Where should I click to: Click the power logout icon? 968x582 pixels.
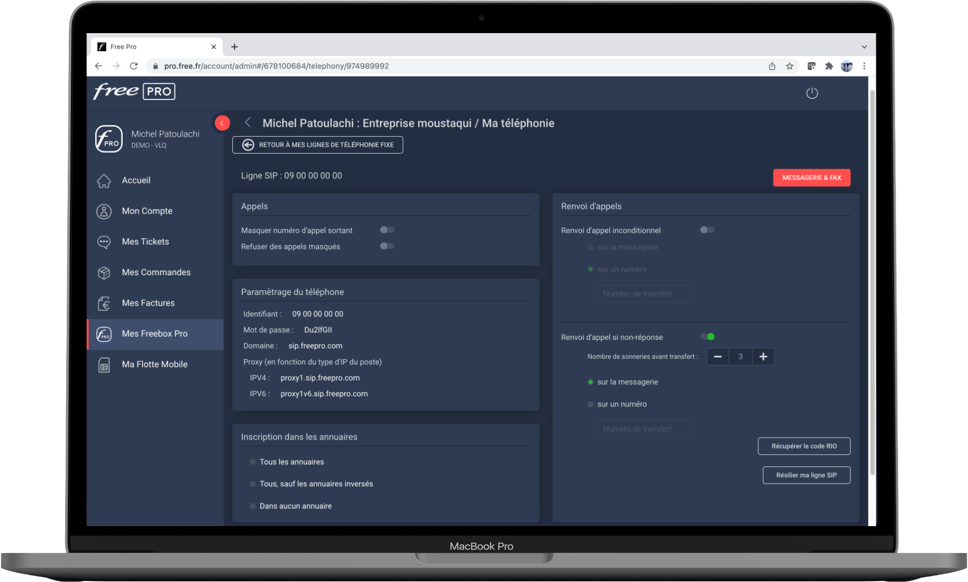click(x=812, y=93)
